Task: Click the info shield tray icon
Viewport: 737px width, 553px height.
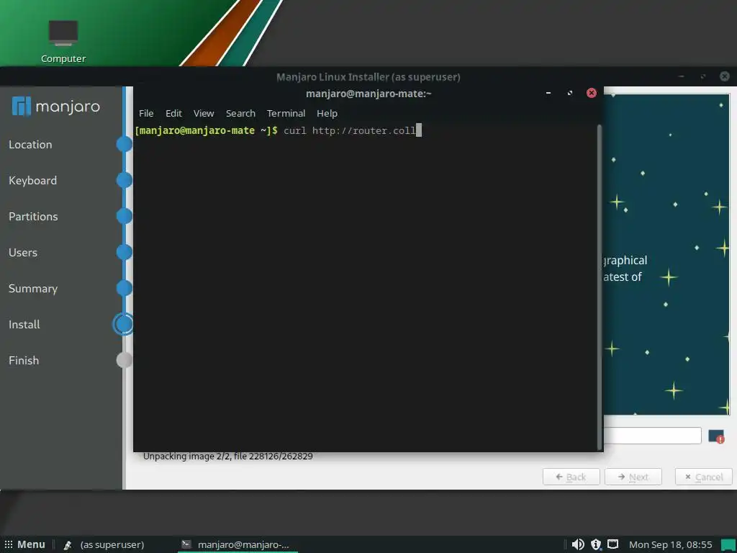Action: [x=596, y=544]
